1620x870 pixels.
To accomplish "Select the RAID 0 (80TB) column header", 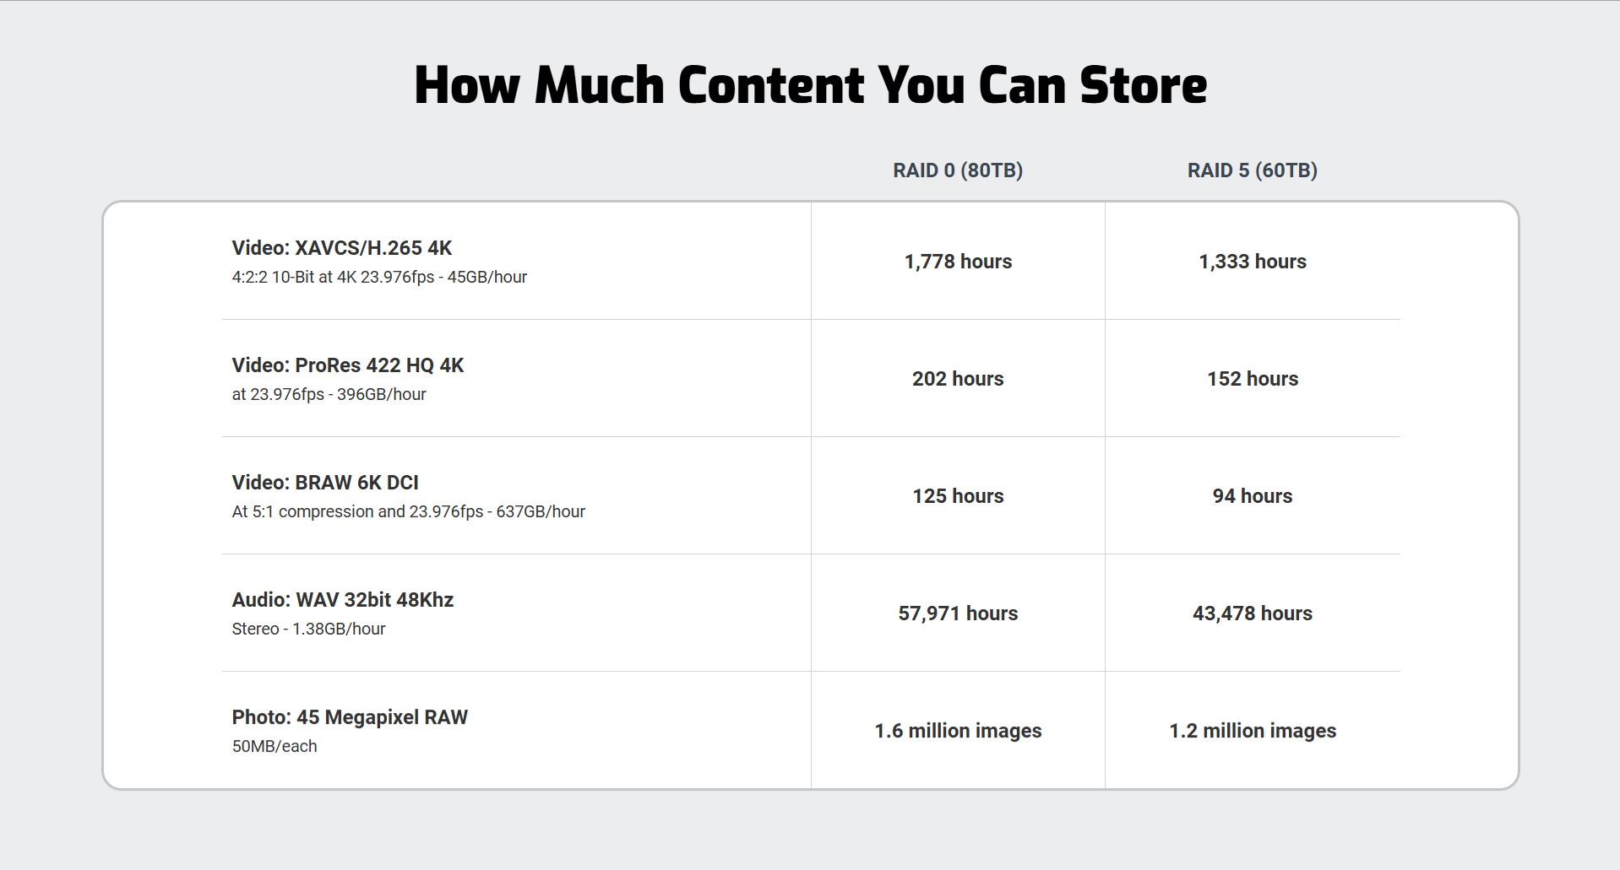I will pyautogui.click(x=958, y=170).
